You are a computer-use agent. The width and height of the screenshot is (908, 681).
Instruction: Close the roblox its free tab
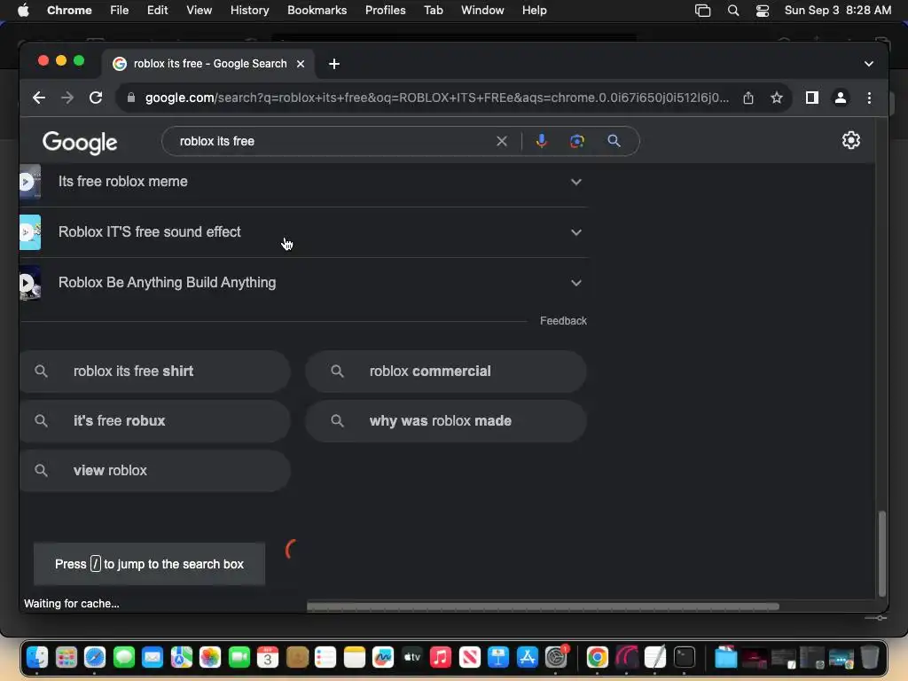(301, 64)
